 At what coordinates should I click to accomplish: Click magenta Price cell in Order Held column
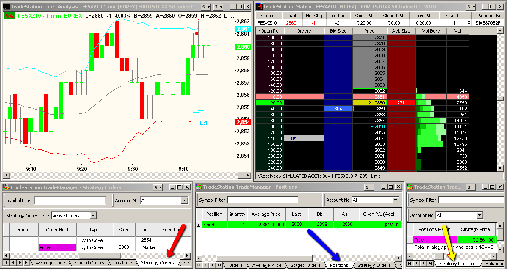tap(57, 247)
